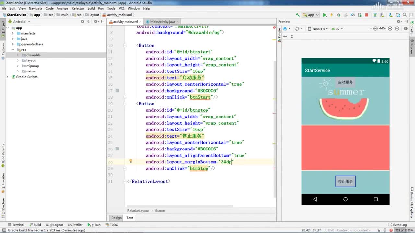This screenshot has height=233, width=415.
Task: Switch to the MainActivity.java tab
Action: tap(162, 22)
